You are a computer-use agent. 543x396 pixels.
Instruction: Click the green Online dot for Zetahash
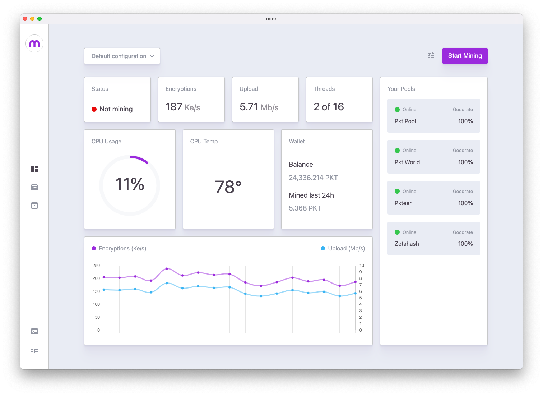397,232
